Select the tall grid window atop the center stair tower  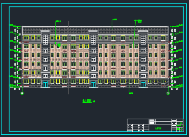(93, 40)
